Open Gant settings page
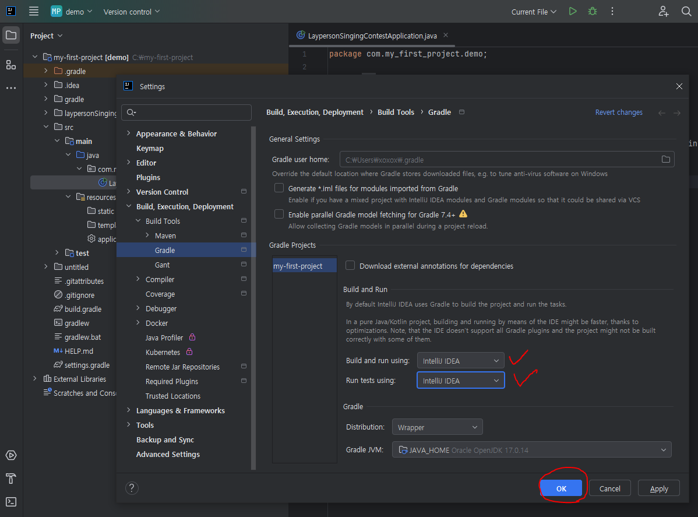The image size is (698, 517). (162, 265)
